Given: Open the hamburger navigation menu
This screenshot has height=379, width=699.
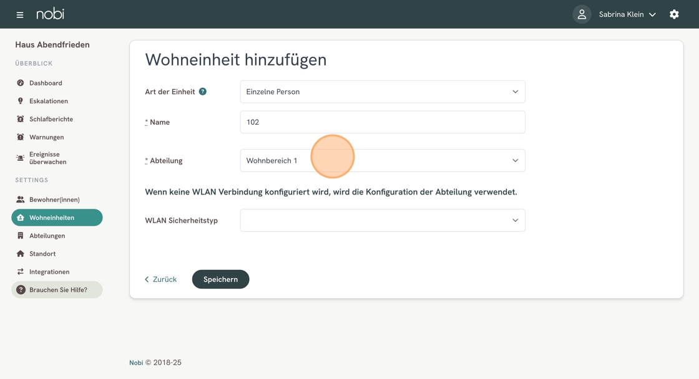Looking at the screenshot, I should [19, 15].
